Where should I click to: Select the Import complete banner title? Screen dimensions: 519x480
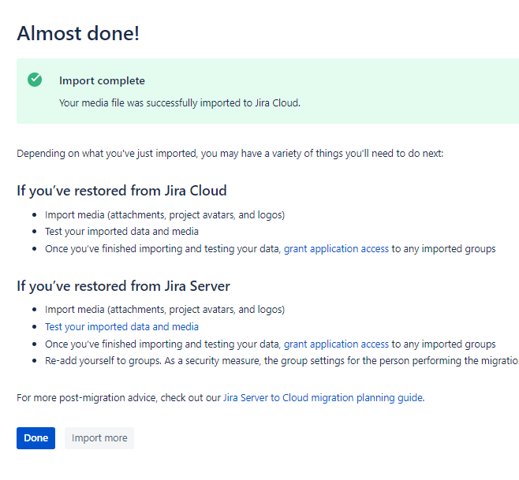tap(102, 80)
